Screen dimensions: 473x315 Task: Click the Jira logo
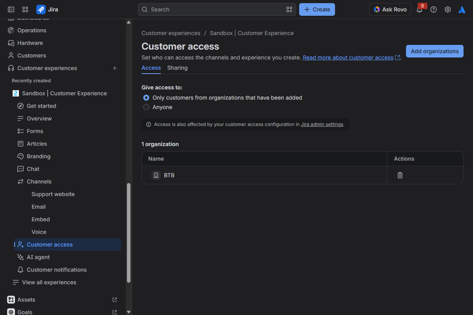tap(47, 9)
